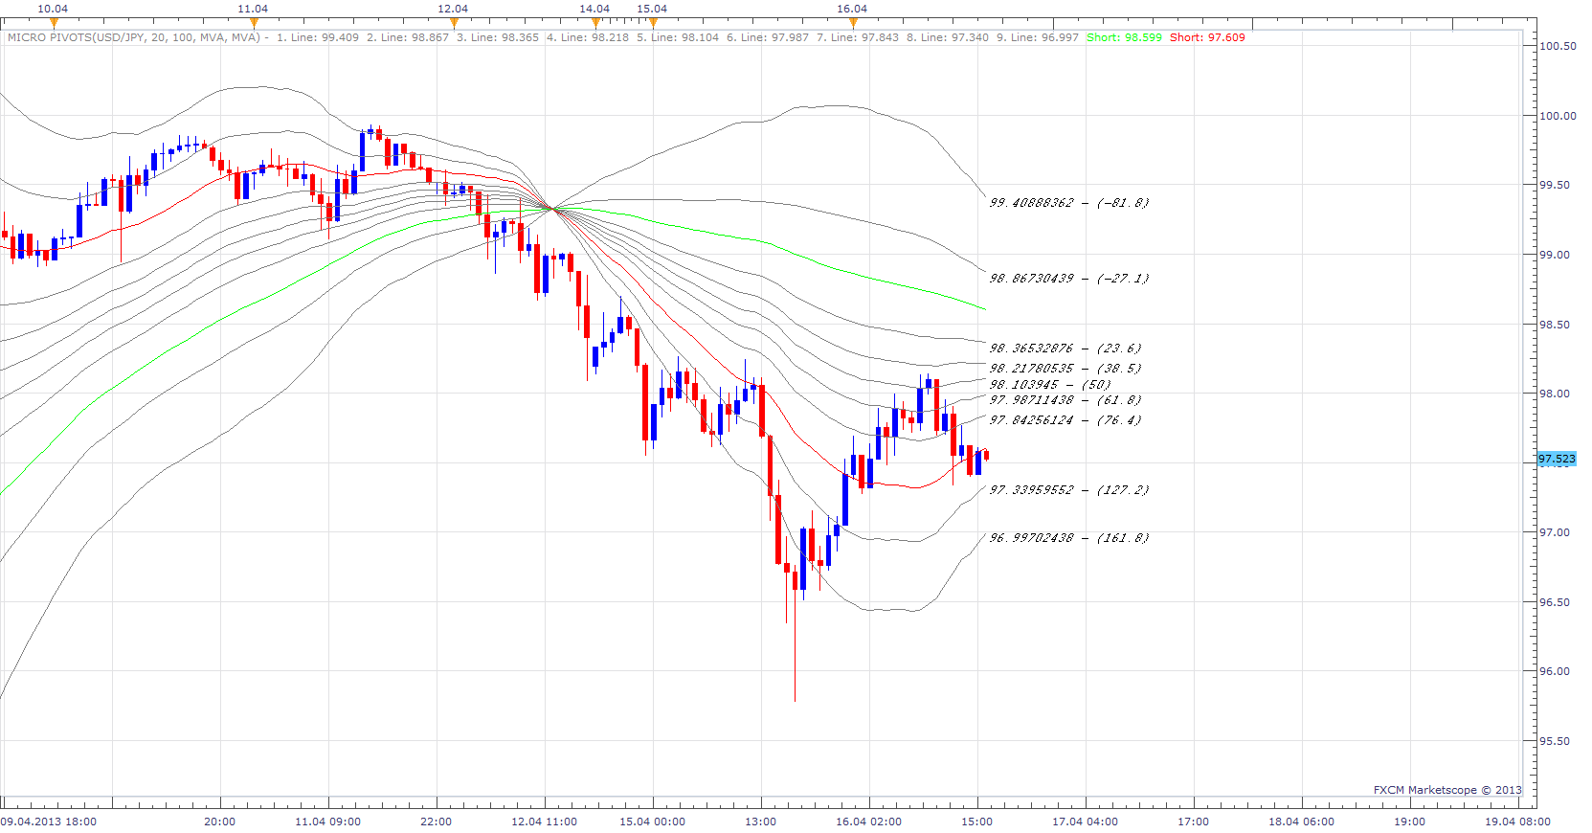The height and width of the screenshot is (833, 1592).
Task: Click the 98.00 price axis label
Action: pyautogui.click(x=1555, y=394)
